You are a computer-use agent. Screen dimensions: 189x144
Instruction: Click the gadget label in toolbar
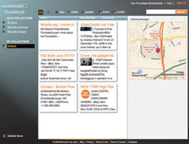(89, 12)
